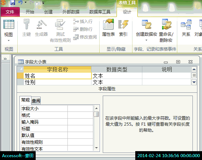The height and width of the screenshot is (160, 202).
Task: Click the 创建数据宏 icon
Action: pyautogui.click(x=147, y=24)
